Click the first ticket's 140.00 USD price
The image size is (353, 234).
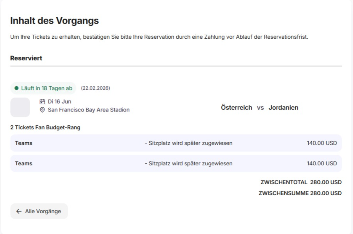point(322,143)
